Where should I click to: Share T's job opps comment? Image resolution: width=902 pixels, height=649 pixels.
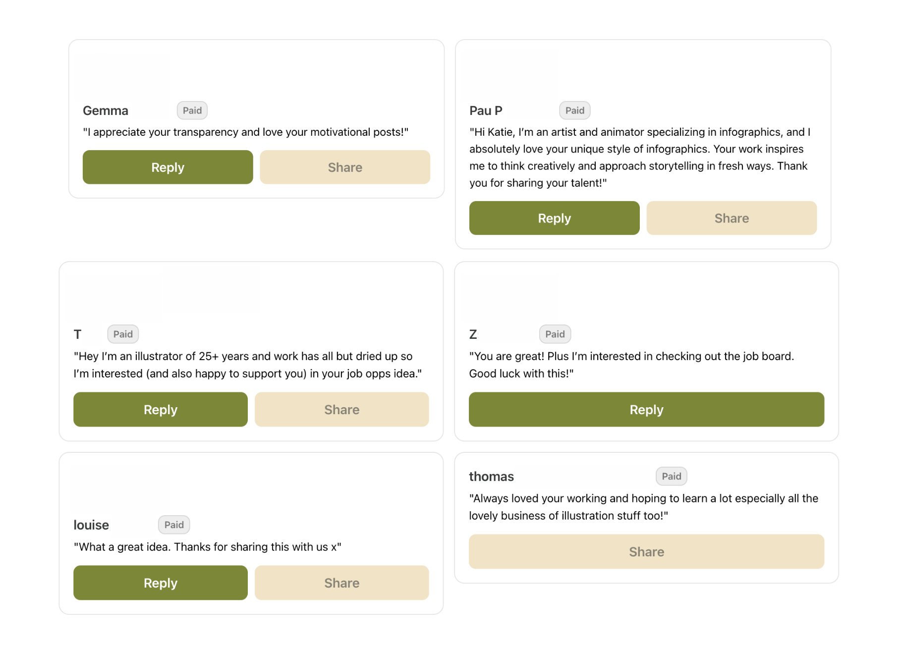341,410
